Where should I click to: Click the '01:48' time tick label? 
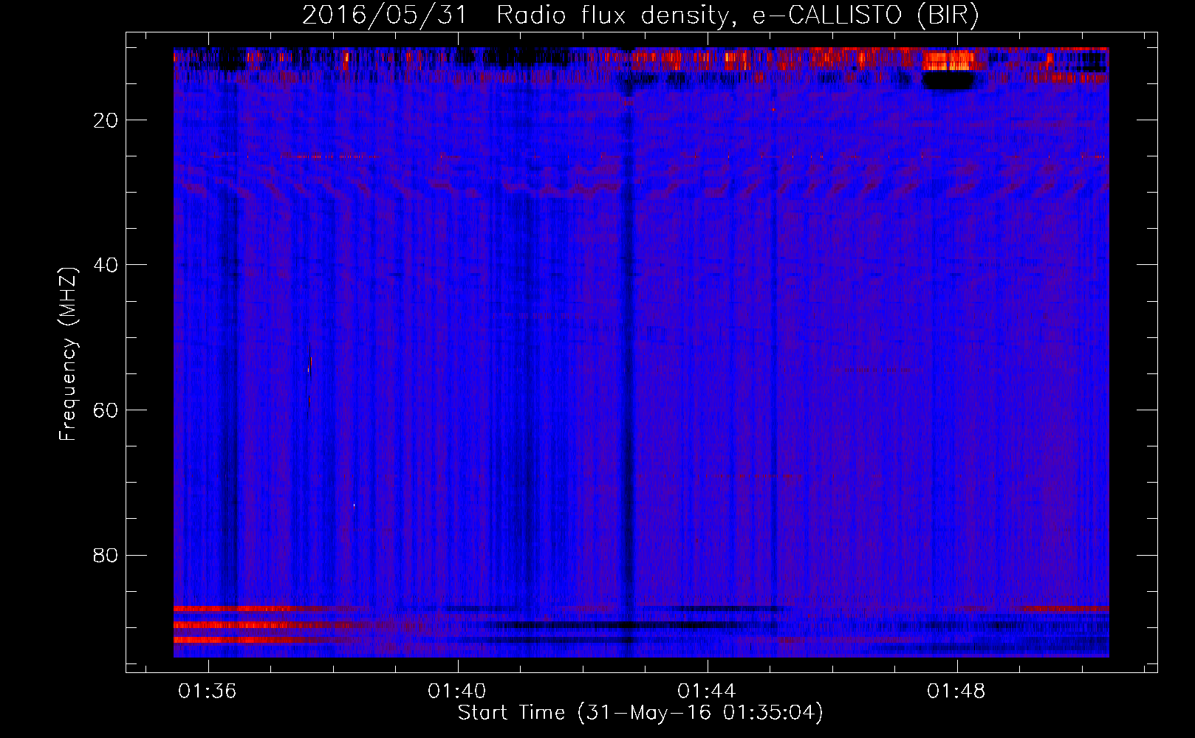(956, 692)
